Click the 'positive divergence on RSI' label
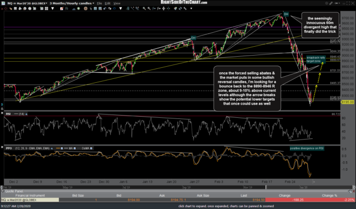Image resolution: width=356 pixels, height=209 pixels. 306,148
